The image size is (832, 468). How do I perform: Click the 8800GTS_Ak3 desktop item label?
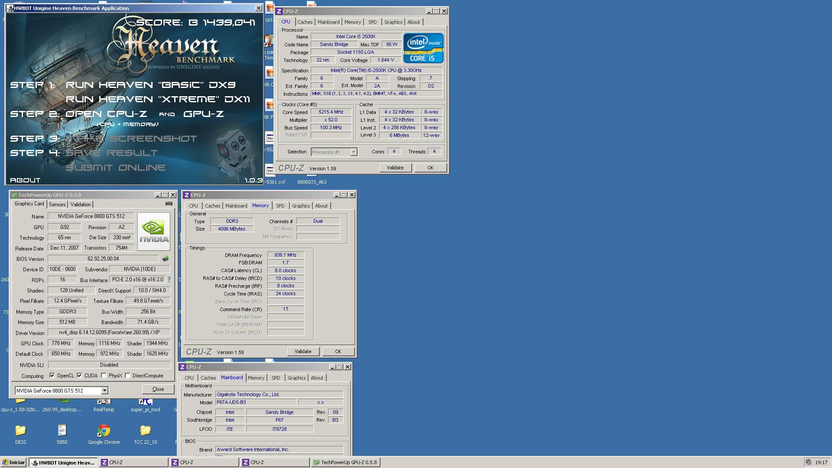312,182
